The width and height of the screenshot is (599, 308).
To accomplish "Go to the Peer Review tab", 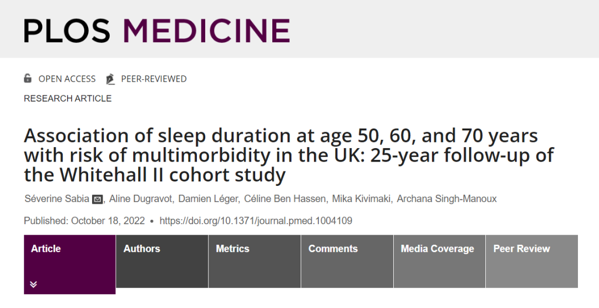I will (532, 261).
